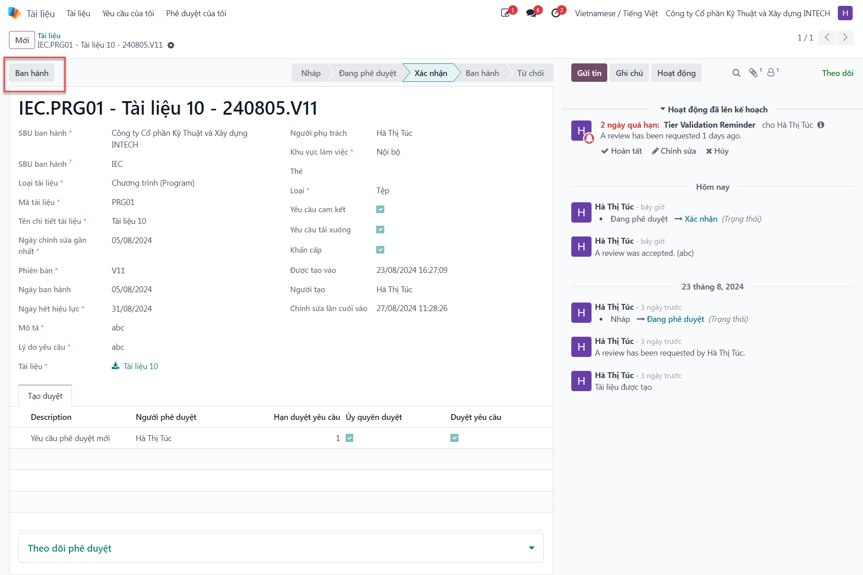
Task: Show followers via the person icon
Action: point(771,72)
